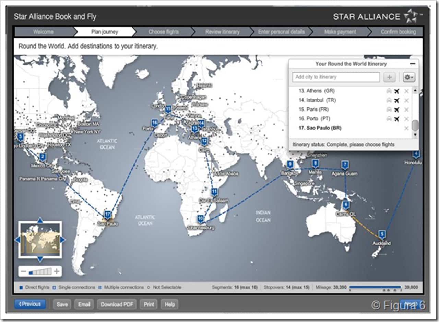Screen dimensions: 439x322
Task: Pan the map left with the left arrow
Action: coord(17,240)
